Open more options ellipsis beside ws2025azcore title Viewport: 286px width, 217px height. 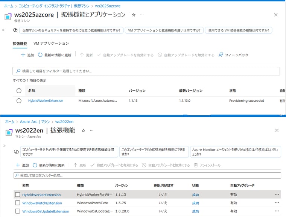(142, 15)
